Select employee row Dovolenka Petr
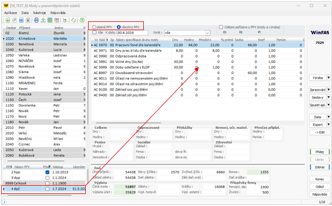 (44, 105)
